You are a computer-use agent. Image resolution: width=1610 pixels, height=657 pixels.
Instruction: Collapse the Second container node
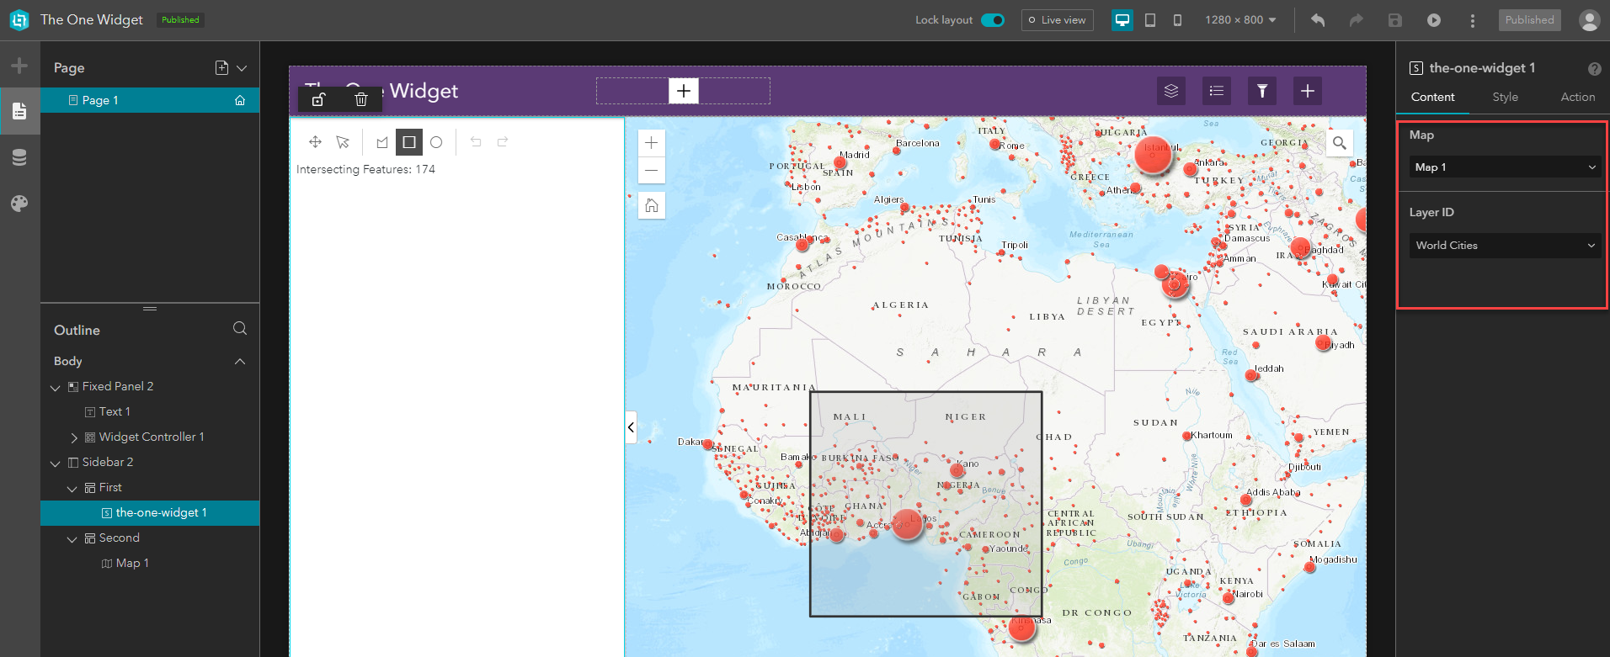[x=72, y=539]
